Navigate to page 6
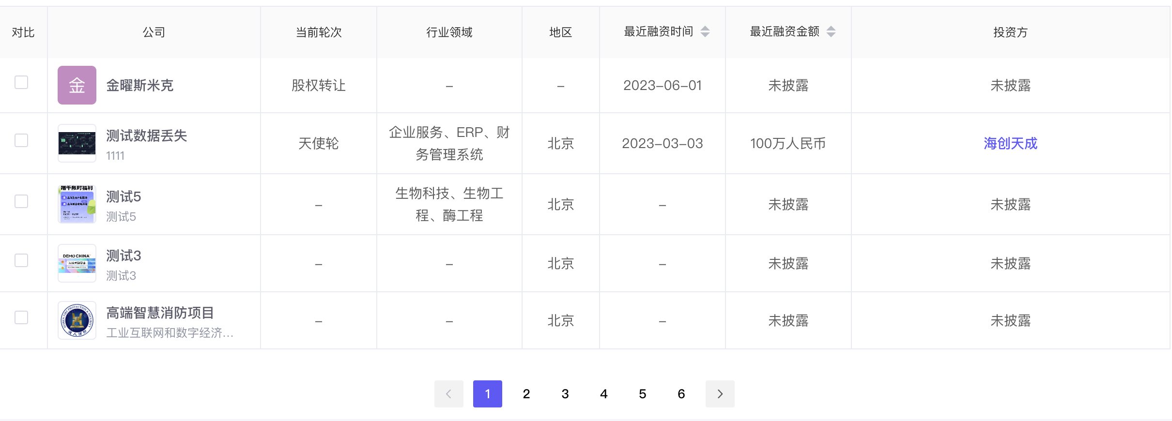The width and height of the screenshot is (1172, 421). (x=681, y=394)
